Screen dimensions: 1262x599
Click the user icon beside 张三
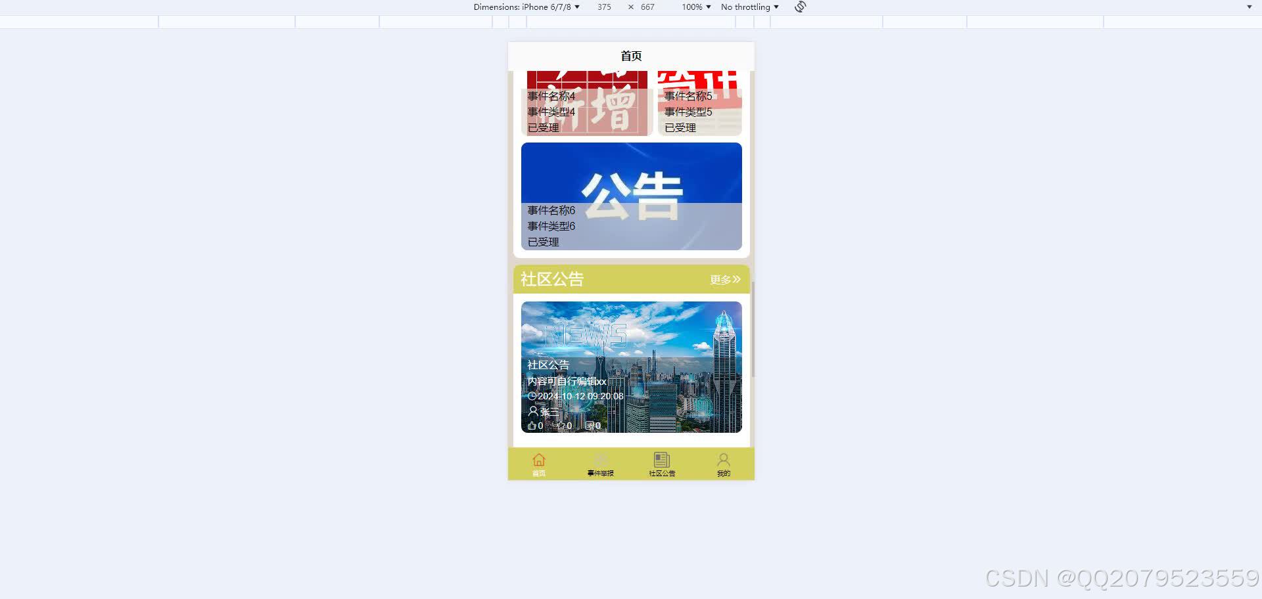(533, 411)
